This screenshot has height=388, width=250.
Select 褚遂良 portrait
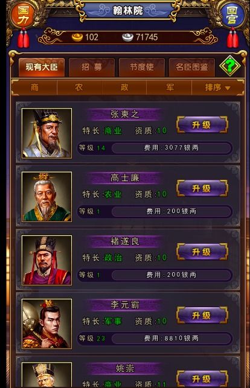46,260
